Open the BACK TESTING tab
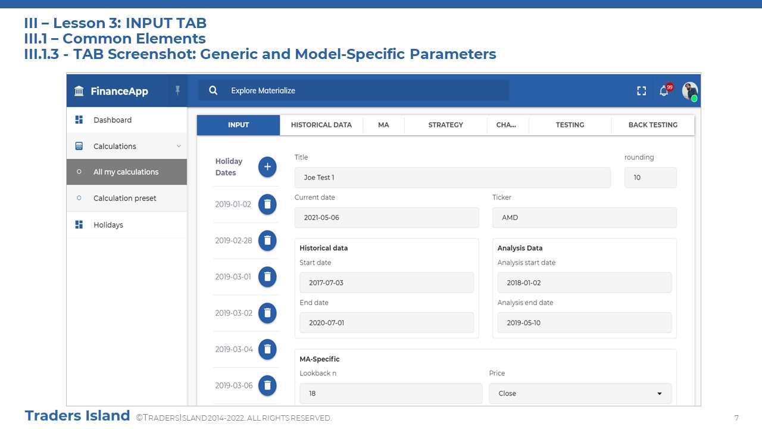This screenshot has width=762, height=429. point(652,125)
